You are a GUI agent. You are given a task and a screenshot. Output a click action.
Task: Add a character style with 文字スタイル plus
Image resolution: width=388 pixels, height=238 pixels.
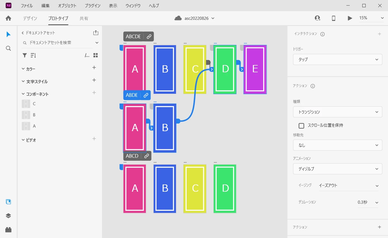[94, 80]
